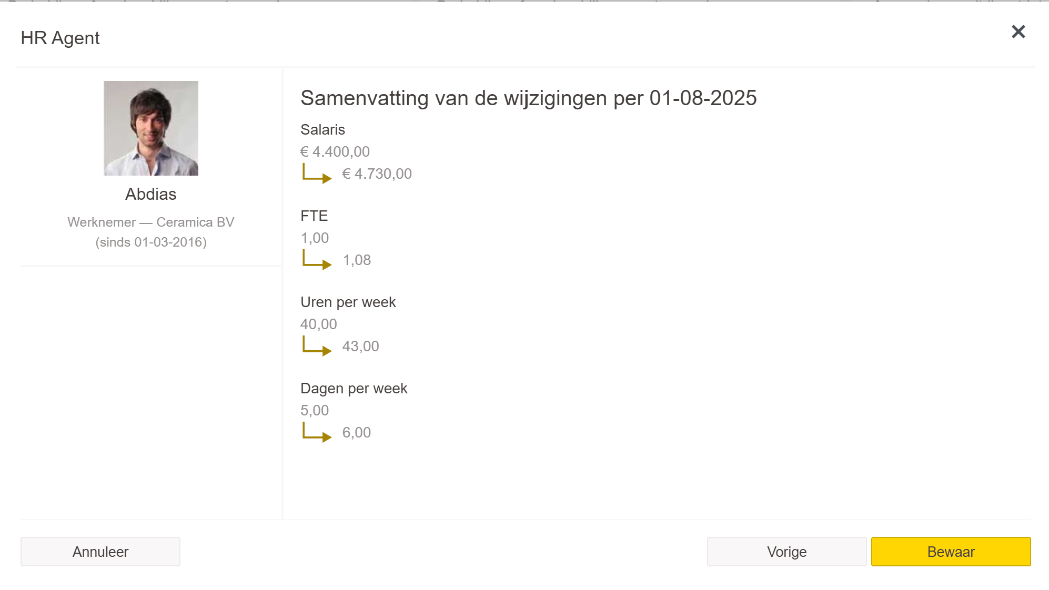Viewport: 1049px width, 590px height.
Task: Click the Uren per week label
Action: 348,302
